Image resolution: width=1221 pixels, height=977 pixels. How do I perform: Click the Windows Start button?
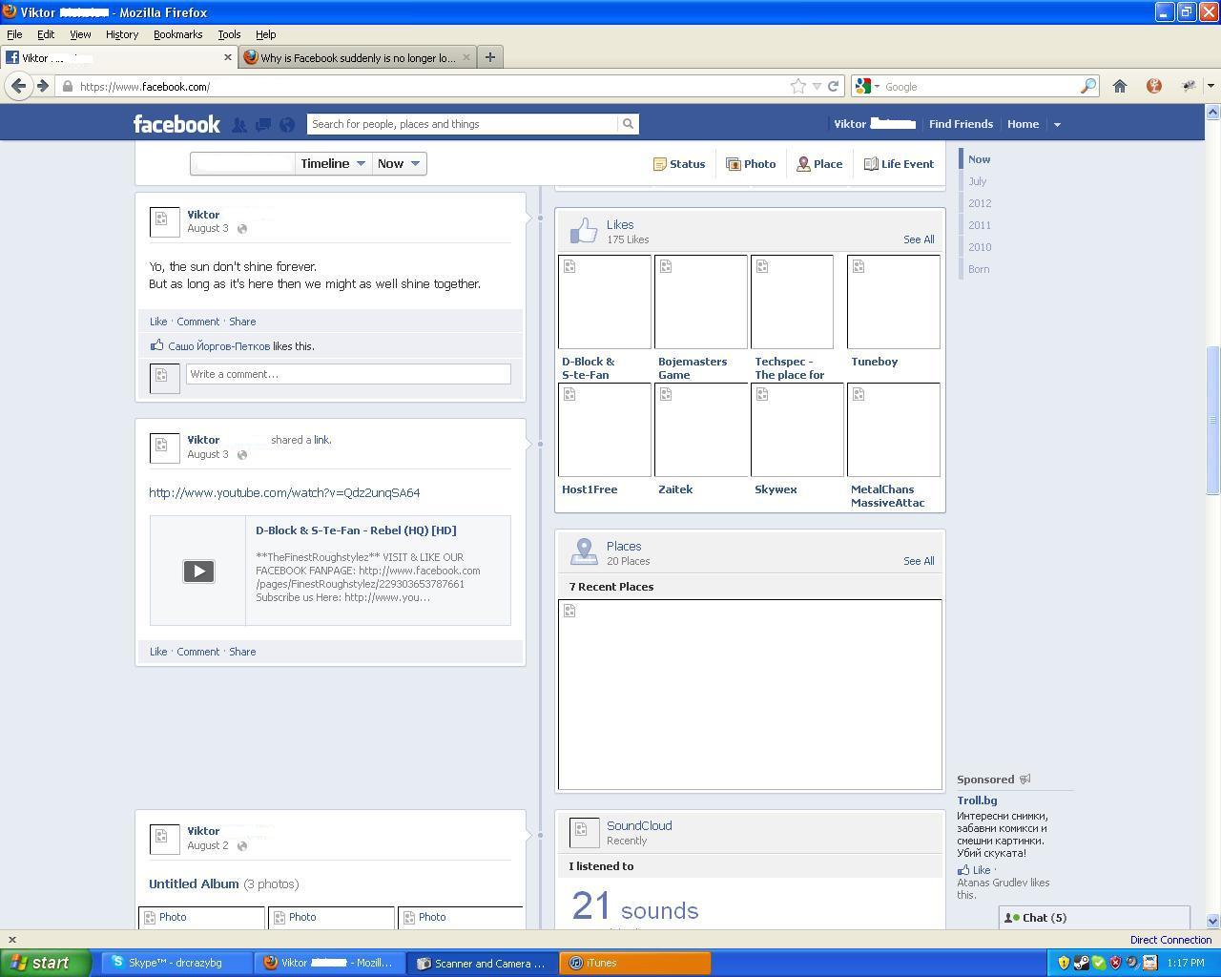point(46,963)
